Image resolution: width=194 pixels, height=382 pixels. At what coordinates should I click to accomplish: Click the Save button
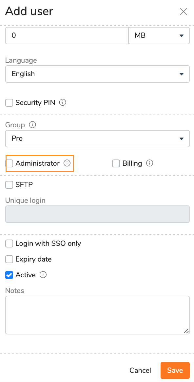(x=175, y=370)
